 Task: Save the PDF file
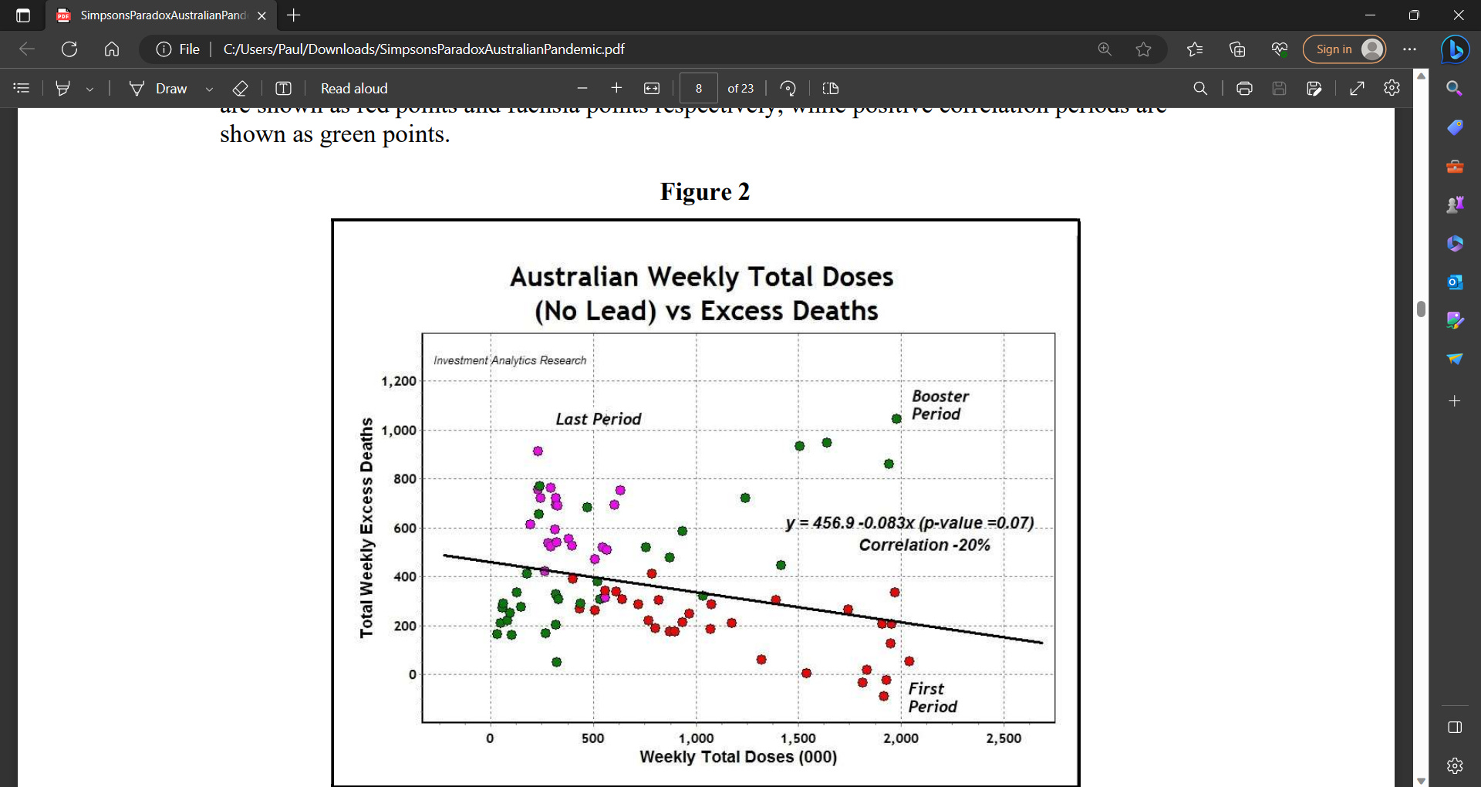coord(1279,88)
